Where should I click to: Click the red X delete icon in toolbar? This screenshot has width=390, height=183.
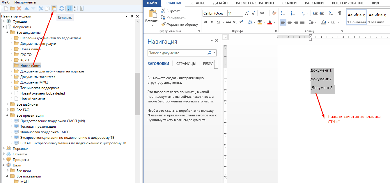pos(19,9)
